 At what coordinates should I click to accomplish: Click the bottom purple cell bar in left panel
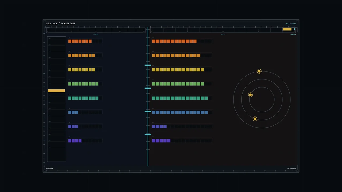point(85,141)
